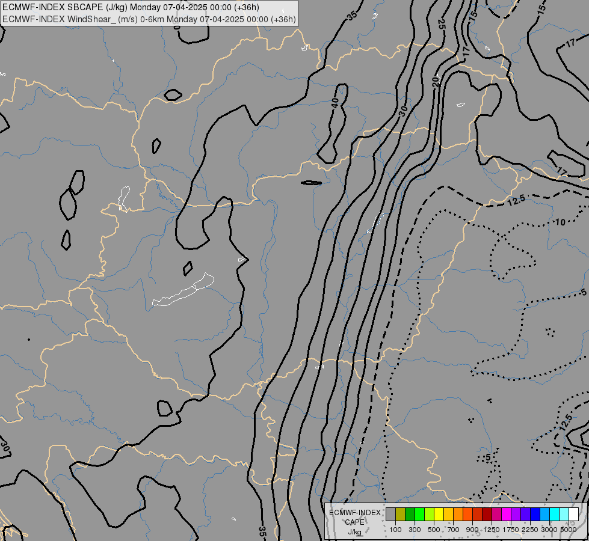
Task: Click the dark green legend swatch
Action: [410, 515]
